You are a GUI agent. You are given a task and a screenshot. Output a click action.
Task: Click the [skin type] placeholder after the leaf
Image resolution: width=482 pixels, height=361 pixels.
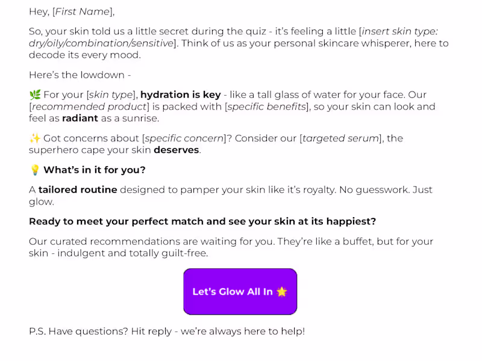[112, 95]
